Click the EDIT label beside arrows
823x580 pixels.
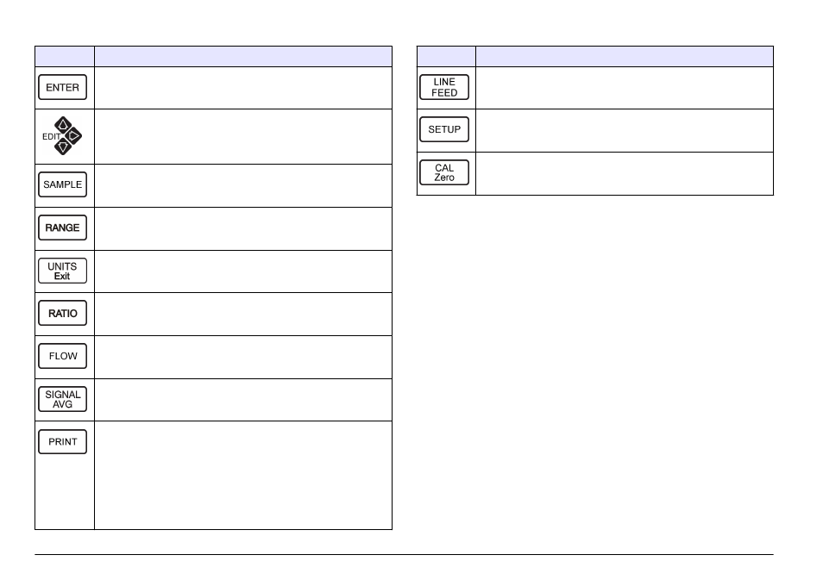pyautogui.click(x=51, y=136)
